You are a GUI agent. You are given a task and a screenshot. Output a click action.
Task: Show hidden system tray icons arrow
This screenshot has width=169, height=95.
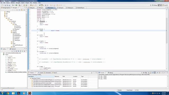(151, 93)
